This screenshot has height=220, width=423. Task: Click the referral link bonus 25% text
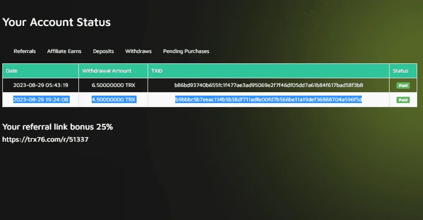pos(58,127)
